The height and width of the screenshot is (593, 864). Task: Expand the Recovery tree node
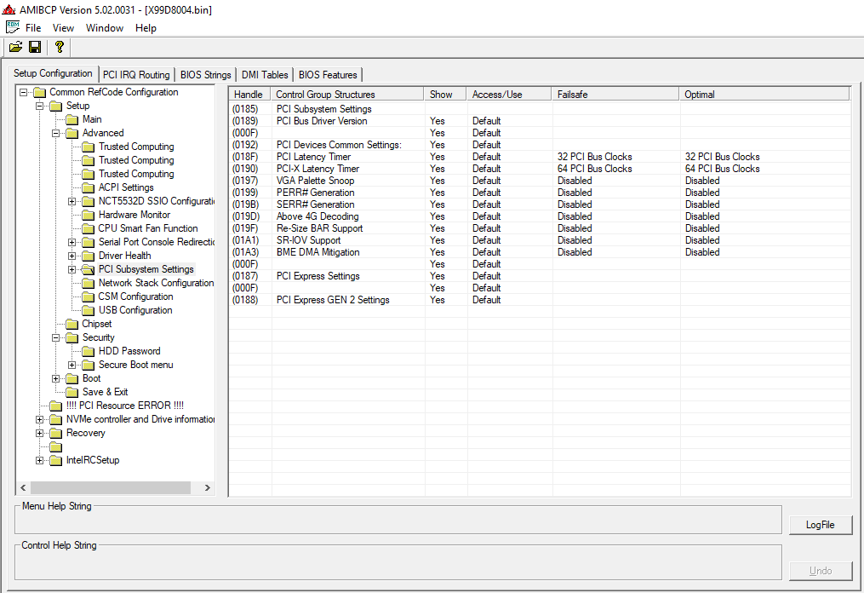[40, 434]
